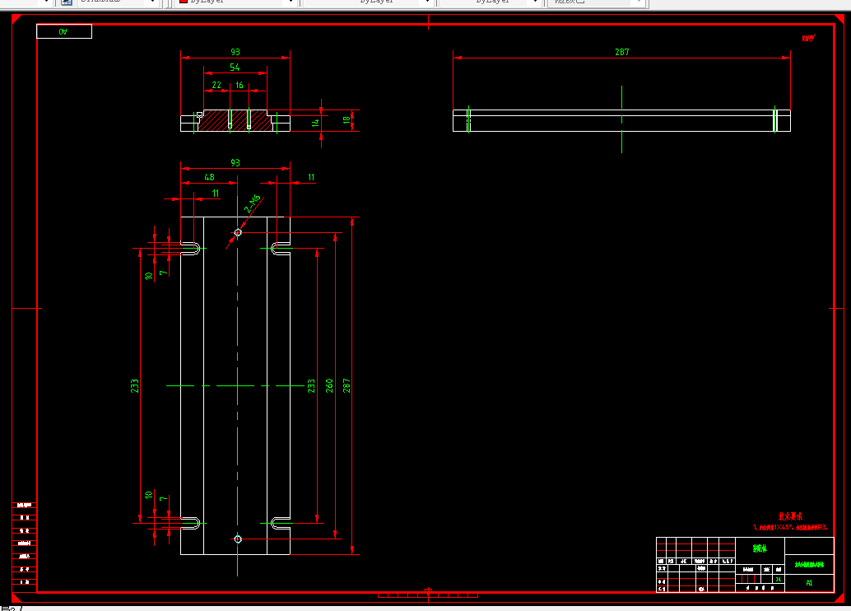Select the 233 dimension right of the plate
This screenshot has height=611, width=851.
[x=311, y=385]
